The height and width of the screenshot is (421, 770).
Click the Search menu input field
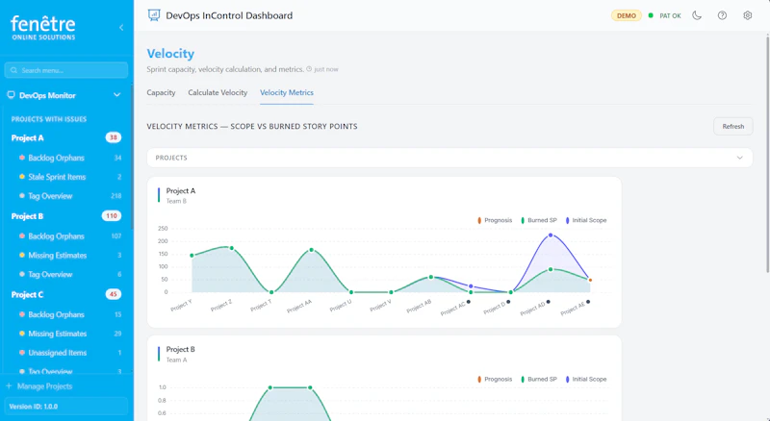tap(66, 70)
